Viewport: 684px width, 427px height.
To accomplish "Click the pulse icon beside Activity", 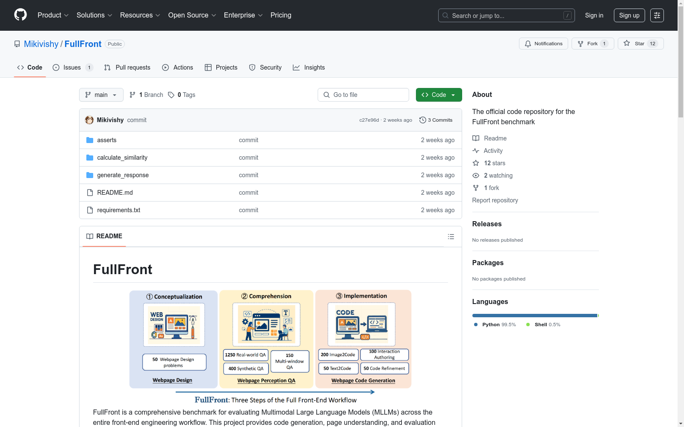I will point(476,151).
